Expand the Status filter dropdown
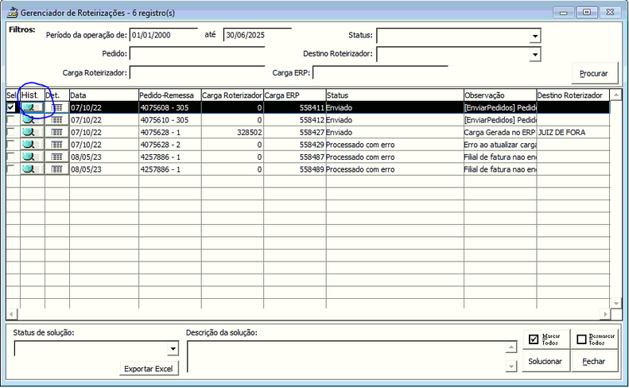Screen dimensions: 629x388 [x=534, y=36]
